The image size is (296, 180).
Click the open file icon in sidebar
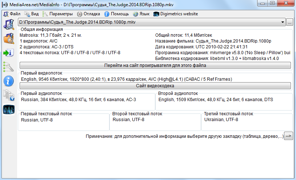[8, 24]
